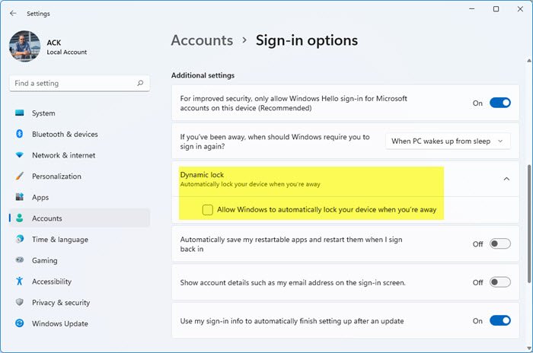Click the Bluetooth & devices icon
Image resolution: width=533 pixels, height=353 pixels.
click(20, 135)
